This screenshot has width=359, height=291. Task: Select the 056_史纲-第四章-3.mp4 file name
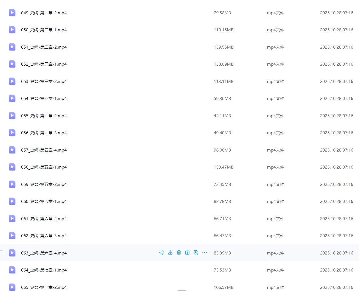click(x=44, y=133)
